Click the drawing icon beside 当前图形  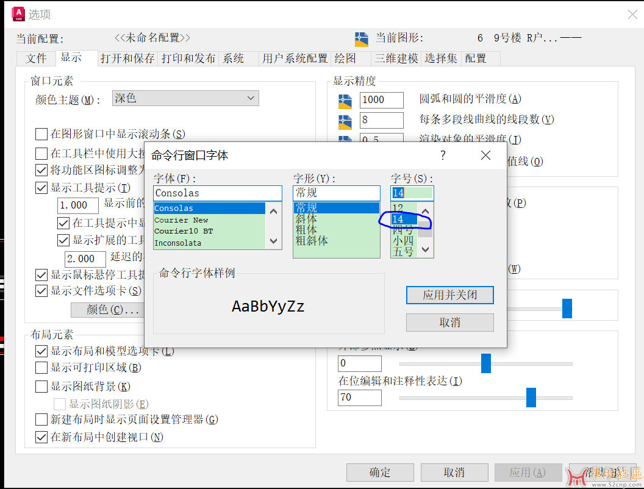pyautogui.click(x=362, y=40)
